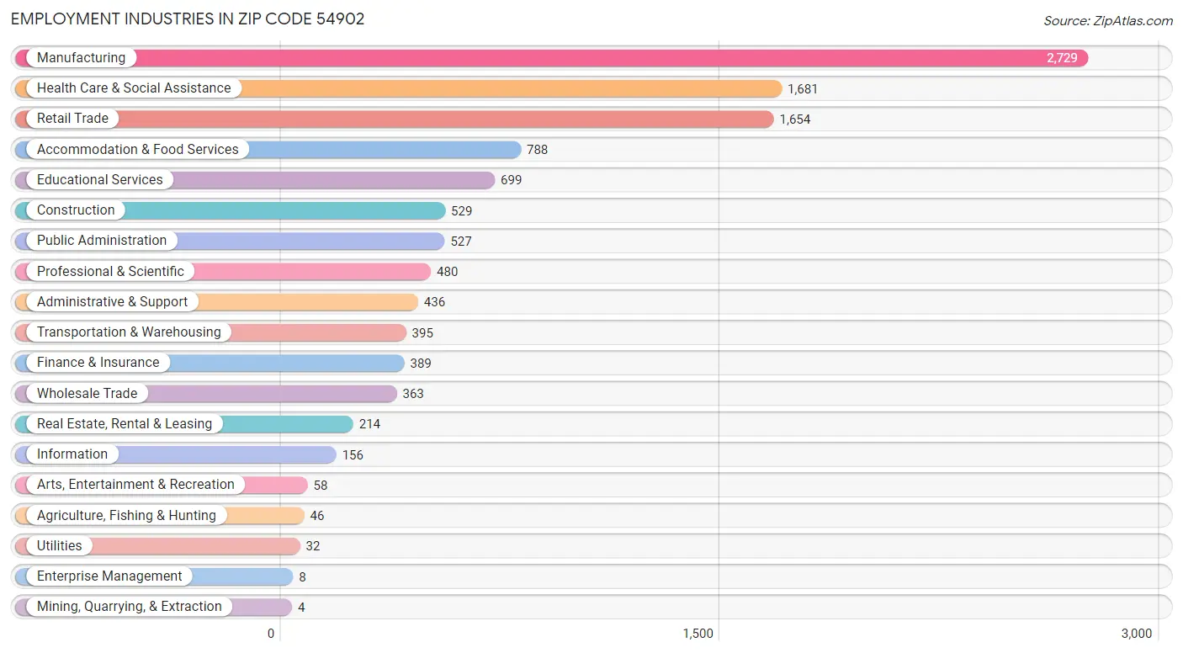
Task: Click the 529 value label
Action: coord(462,210)
